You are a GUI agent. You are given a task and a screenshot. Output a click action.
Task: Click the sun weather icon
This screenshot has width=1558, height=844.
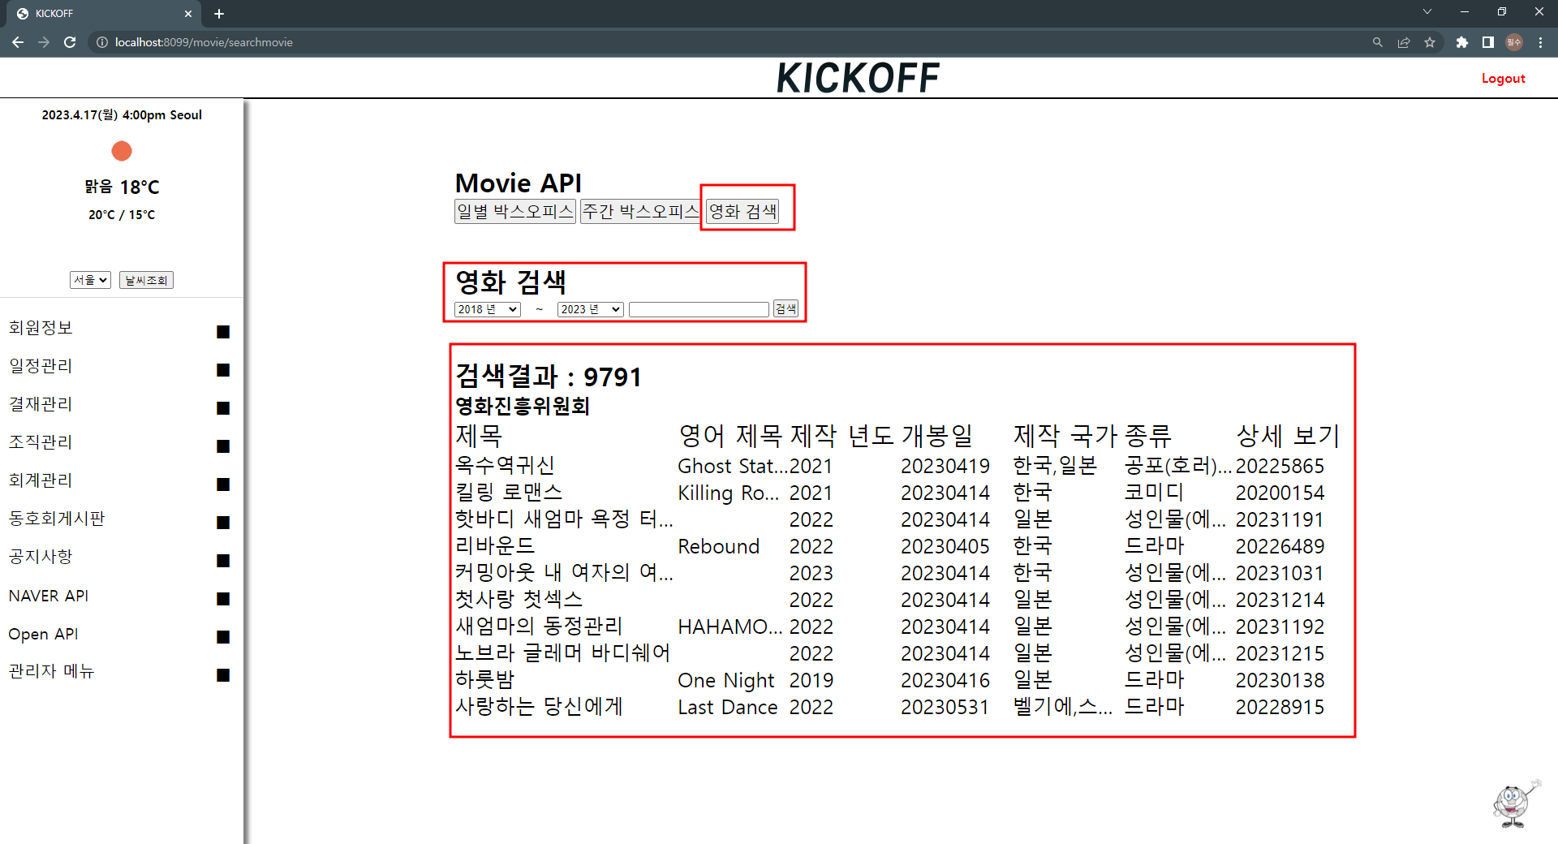pyautogui.click(x=121, y=151)
